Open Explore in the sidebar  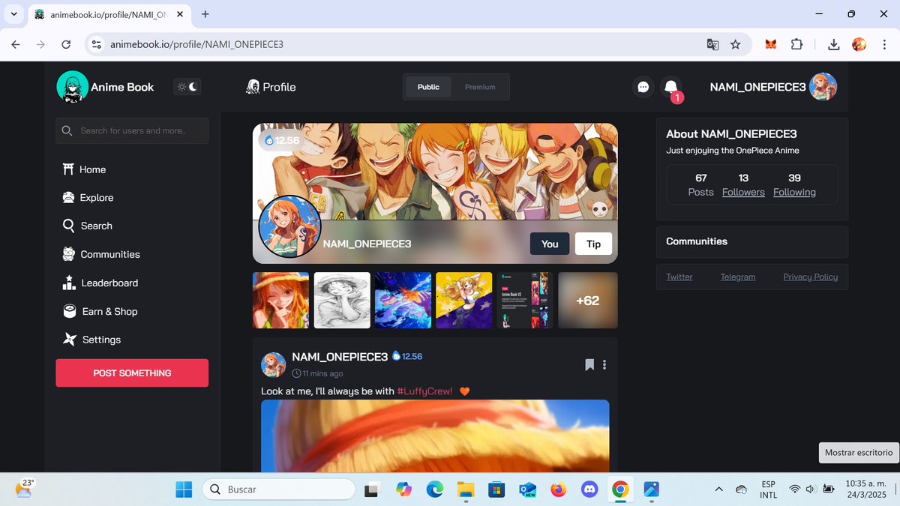tap(88, 198)
